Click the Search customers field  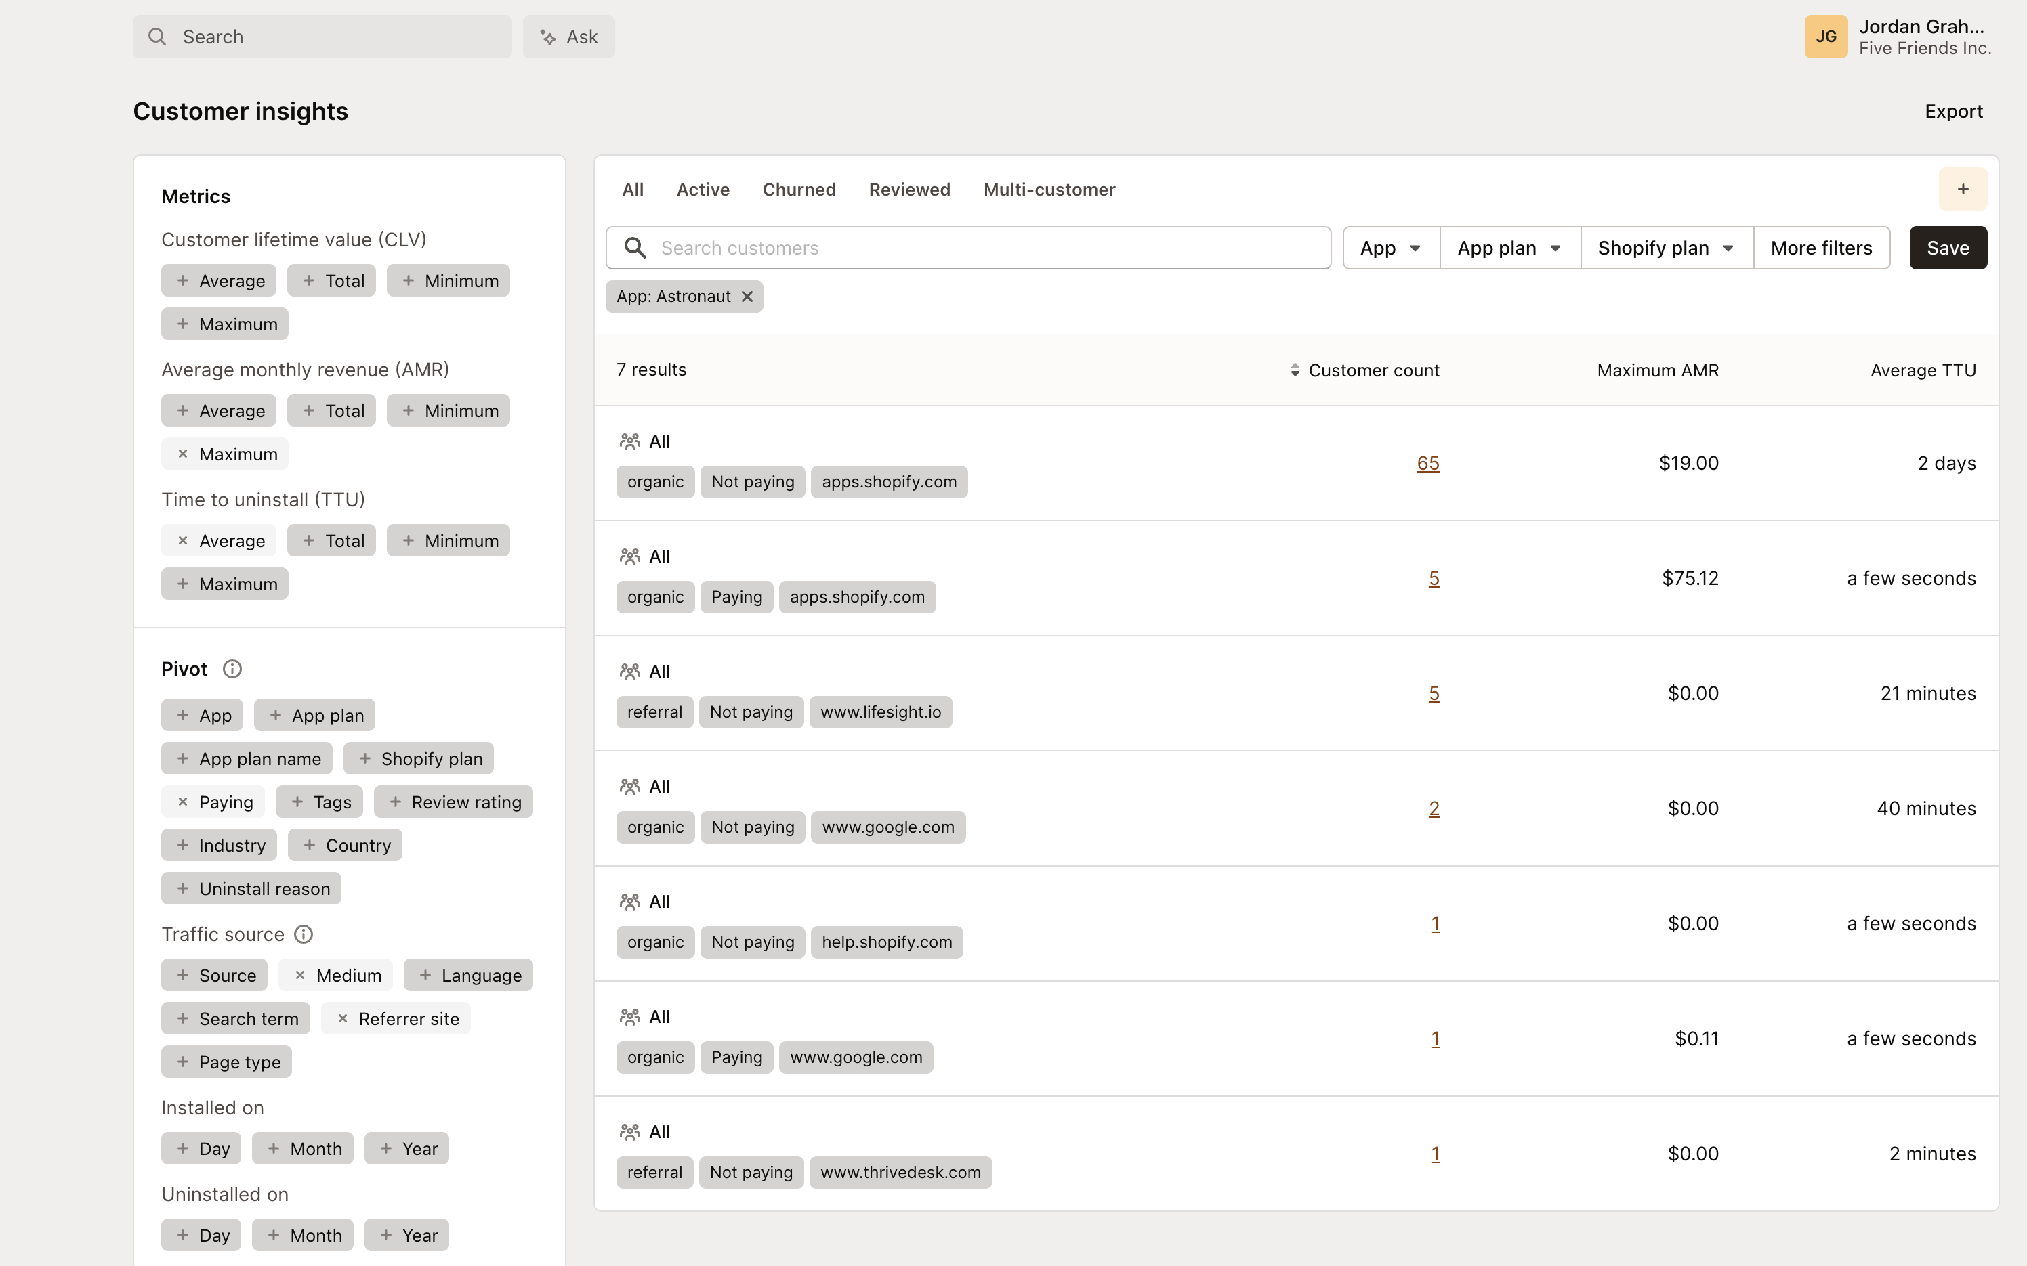[968, 248]
